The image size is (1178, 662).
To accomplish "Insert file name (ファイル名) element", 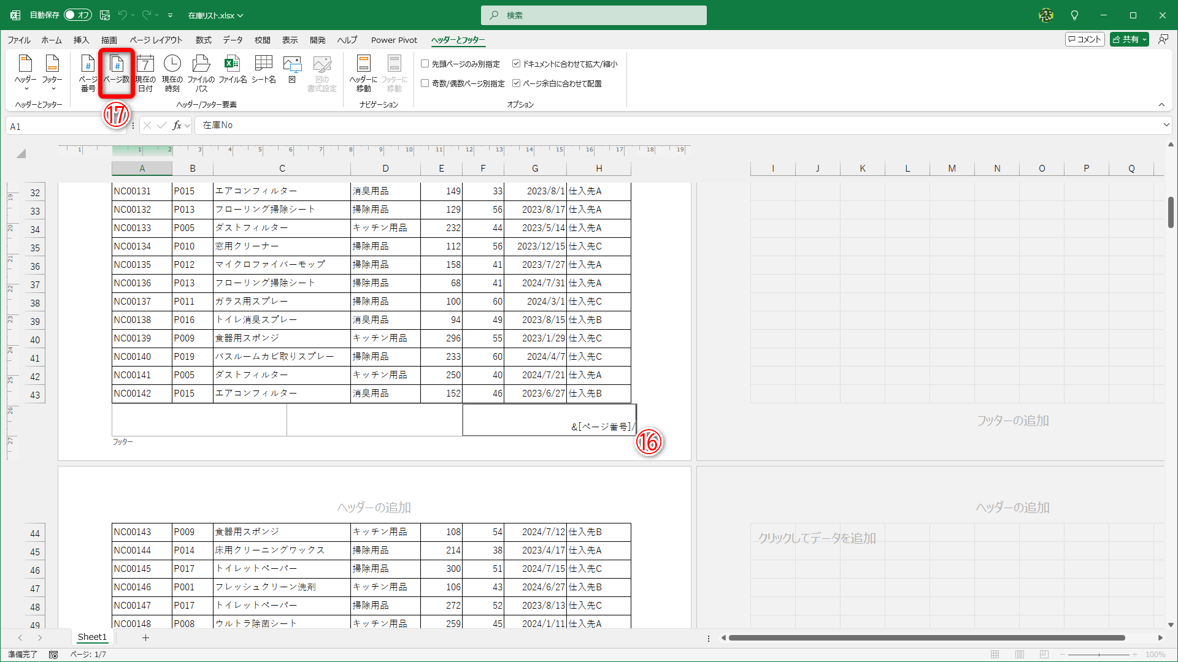I will 233,70.
